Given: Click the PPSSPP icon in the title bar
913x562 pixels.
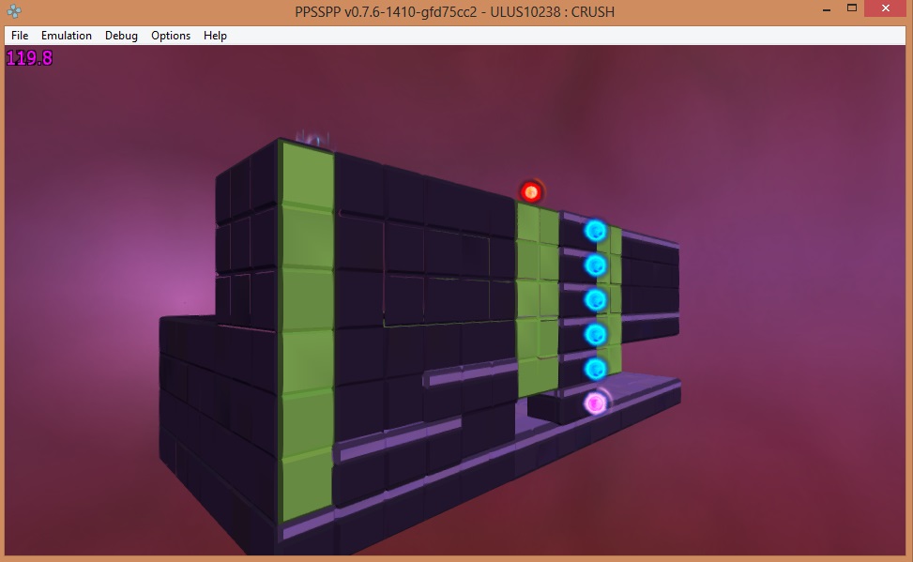Looking at the screenshot, I should (x=14, y=11).
